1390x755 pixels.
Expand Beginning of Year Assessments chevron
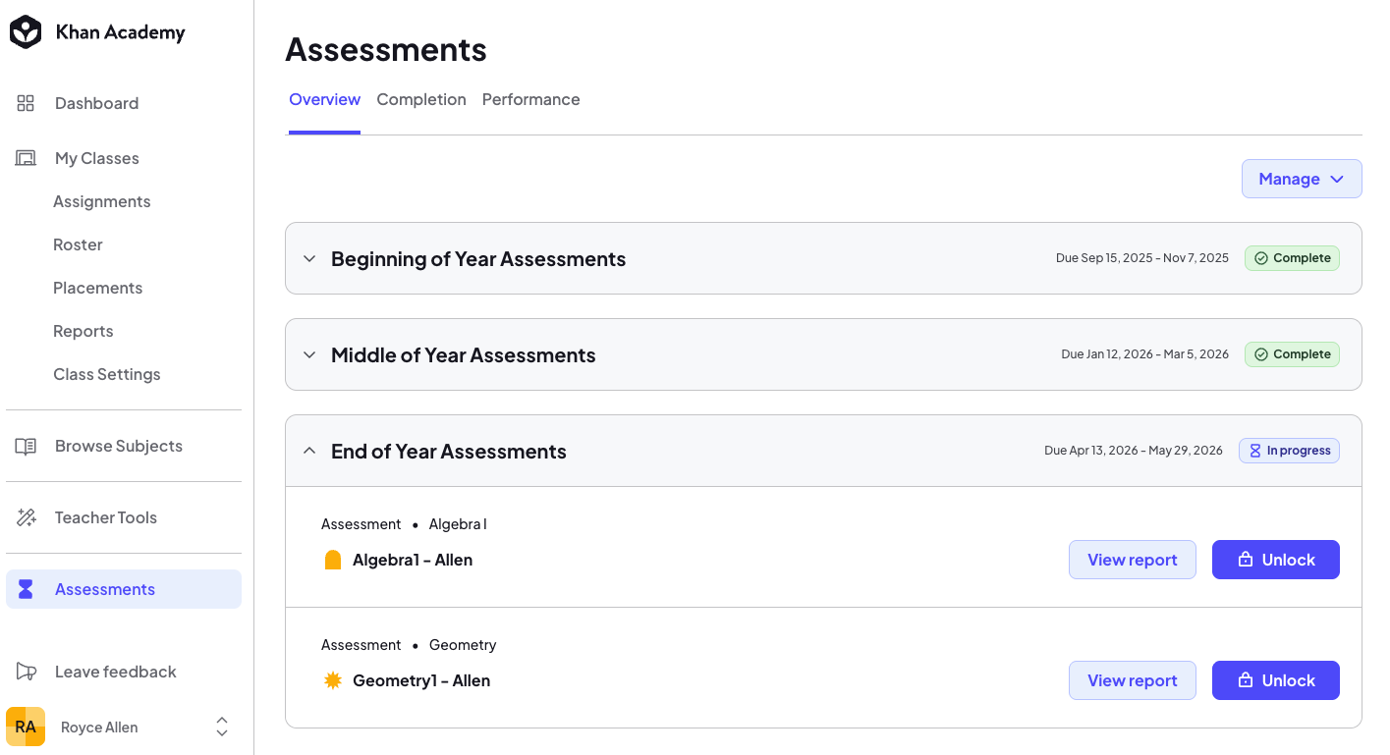tap(309, 259)
